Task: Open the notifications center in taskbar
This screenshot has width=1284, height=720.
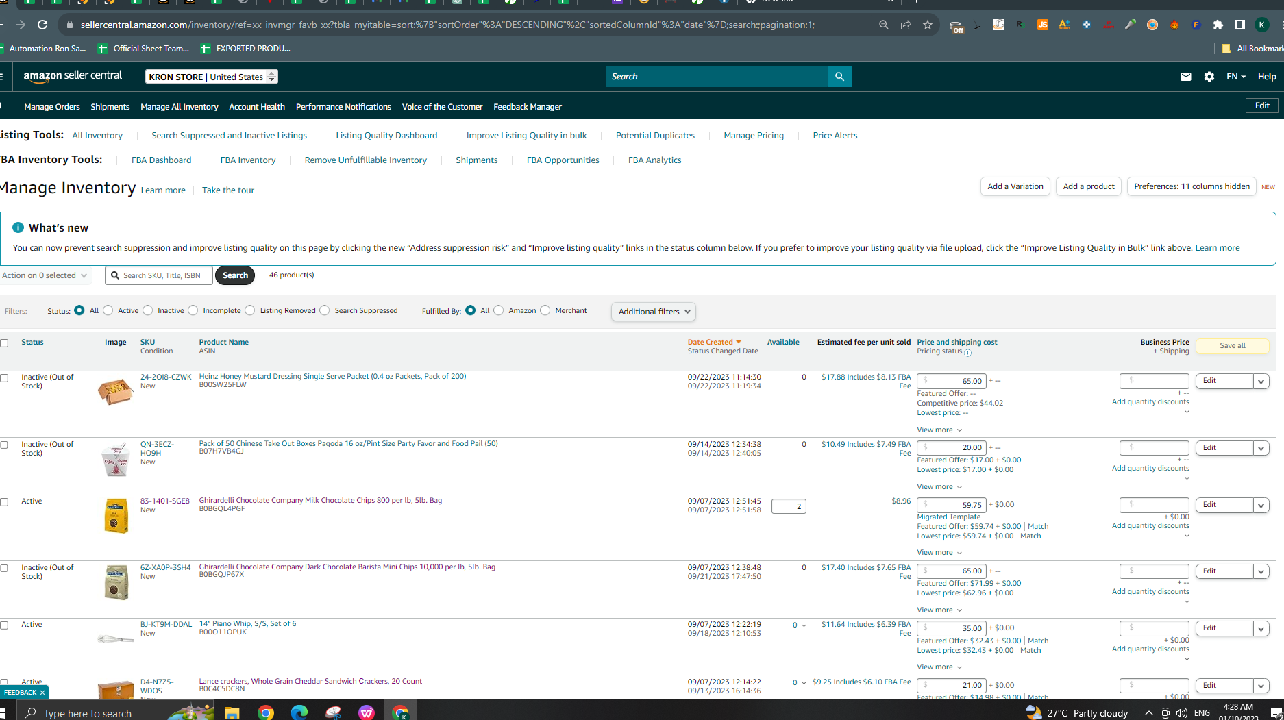Action: tap(1276, 713)
